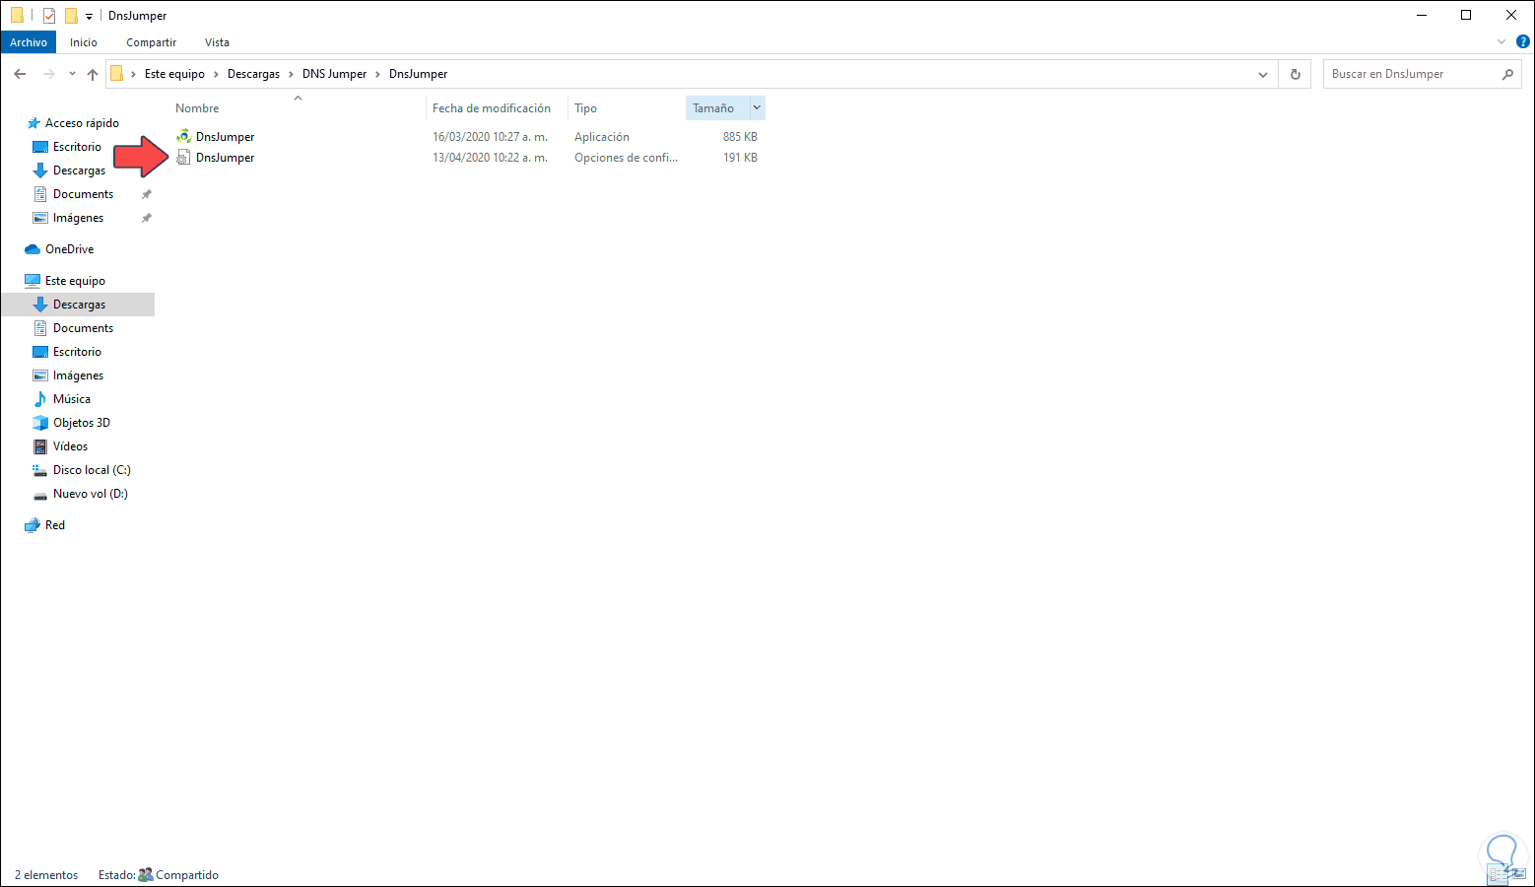Screen dimensions: 1535x887
Task: Switch to the Compartir ribbon tab
Action: click(x=151, y=42)
